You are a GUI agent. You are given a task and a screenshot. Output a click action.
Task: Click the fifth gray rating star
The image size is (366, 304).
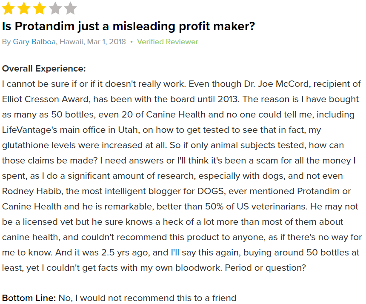point(70,8)
